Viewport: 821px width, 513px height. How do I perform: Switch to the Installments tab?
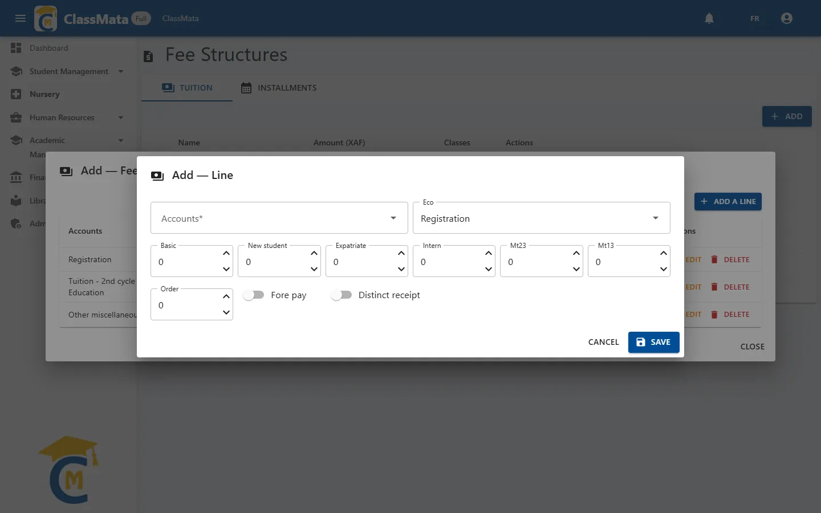278,88
